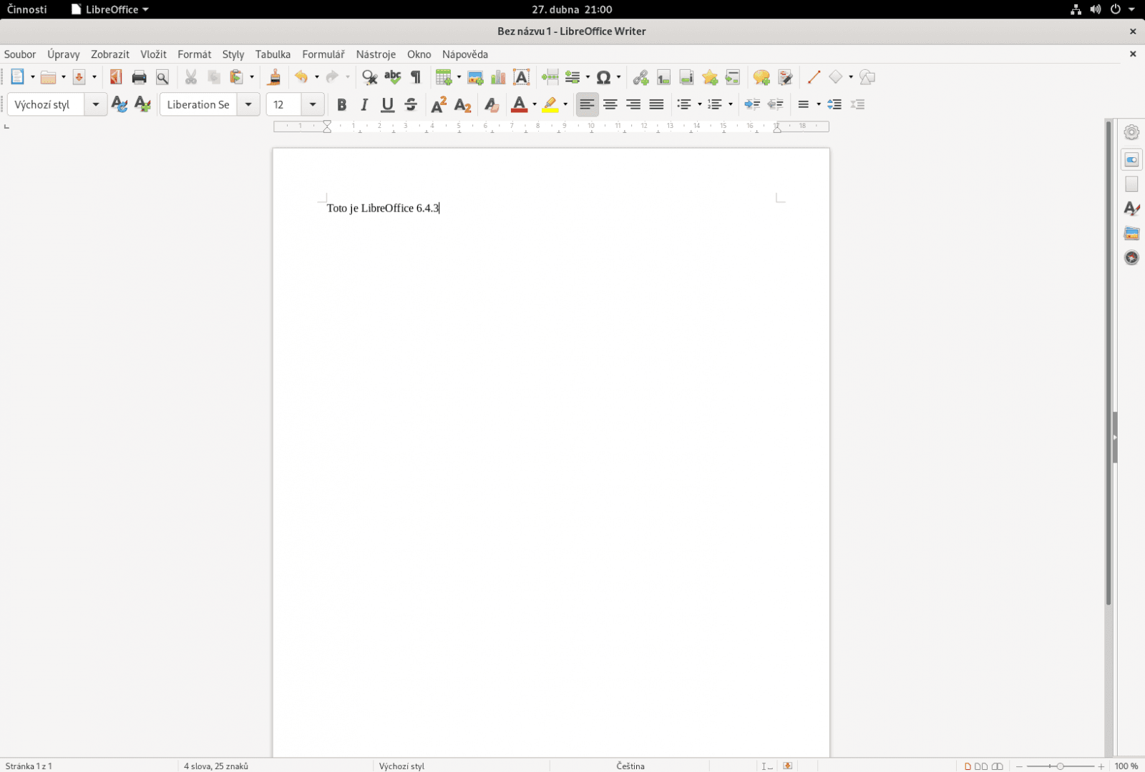Open the Nástroje menu
Viewport: 1145px width, 772px height.
(x=376, y=54)
